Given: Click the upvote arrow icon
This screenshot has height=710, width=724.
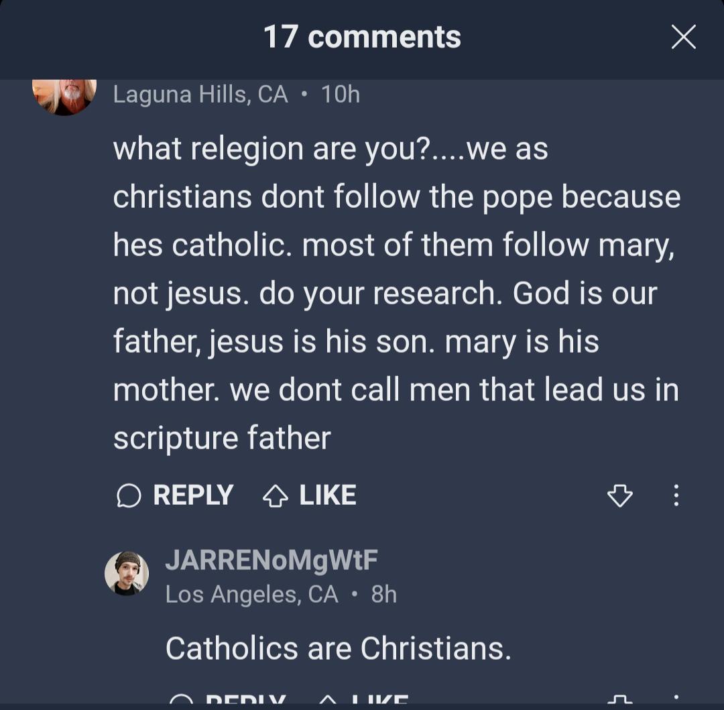Looking at the screenshot, I should coord(276,496).
